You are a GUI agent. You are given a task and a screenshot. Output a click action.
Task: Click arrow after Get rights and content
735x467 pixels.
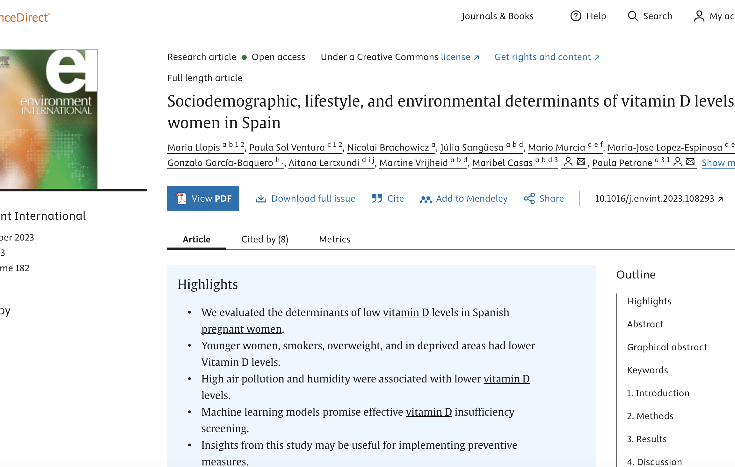pyautogui.click(x=597, y=57)
